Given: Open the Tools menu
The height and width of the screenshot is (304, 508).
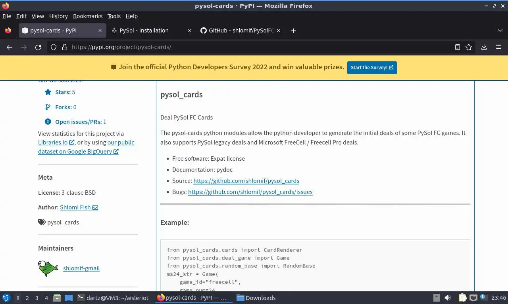Looking at the screenshot, I should 114,16.
